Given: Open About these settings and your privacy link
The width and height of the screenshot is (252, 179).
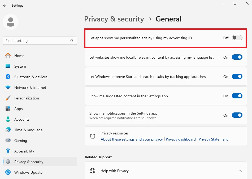Looking at the screenshot, I should [132, 139].
